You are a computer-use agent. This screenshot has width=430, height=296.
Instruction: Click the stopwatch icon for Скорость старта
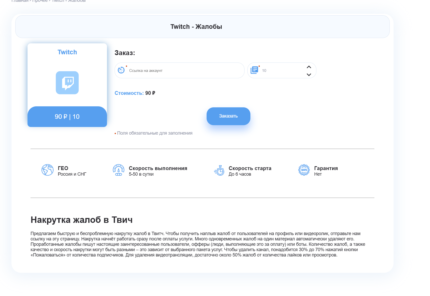tap(219, 171)
